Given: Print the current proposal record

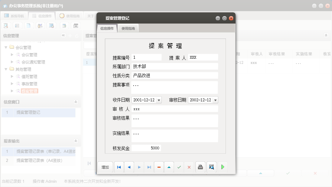Looking at the screenshot, I should click(x=200, y=167).
